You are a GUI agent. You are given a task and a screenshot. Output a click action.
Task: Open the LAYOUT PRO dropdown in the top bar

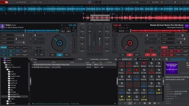(44, 2)
